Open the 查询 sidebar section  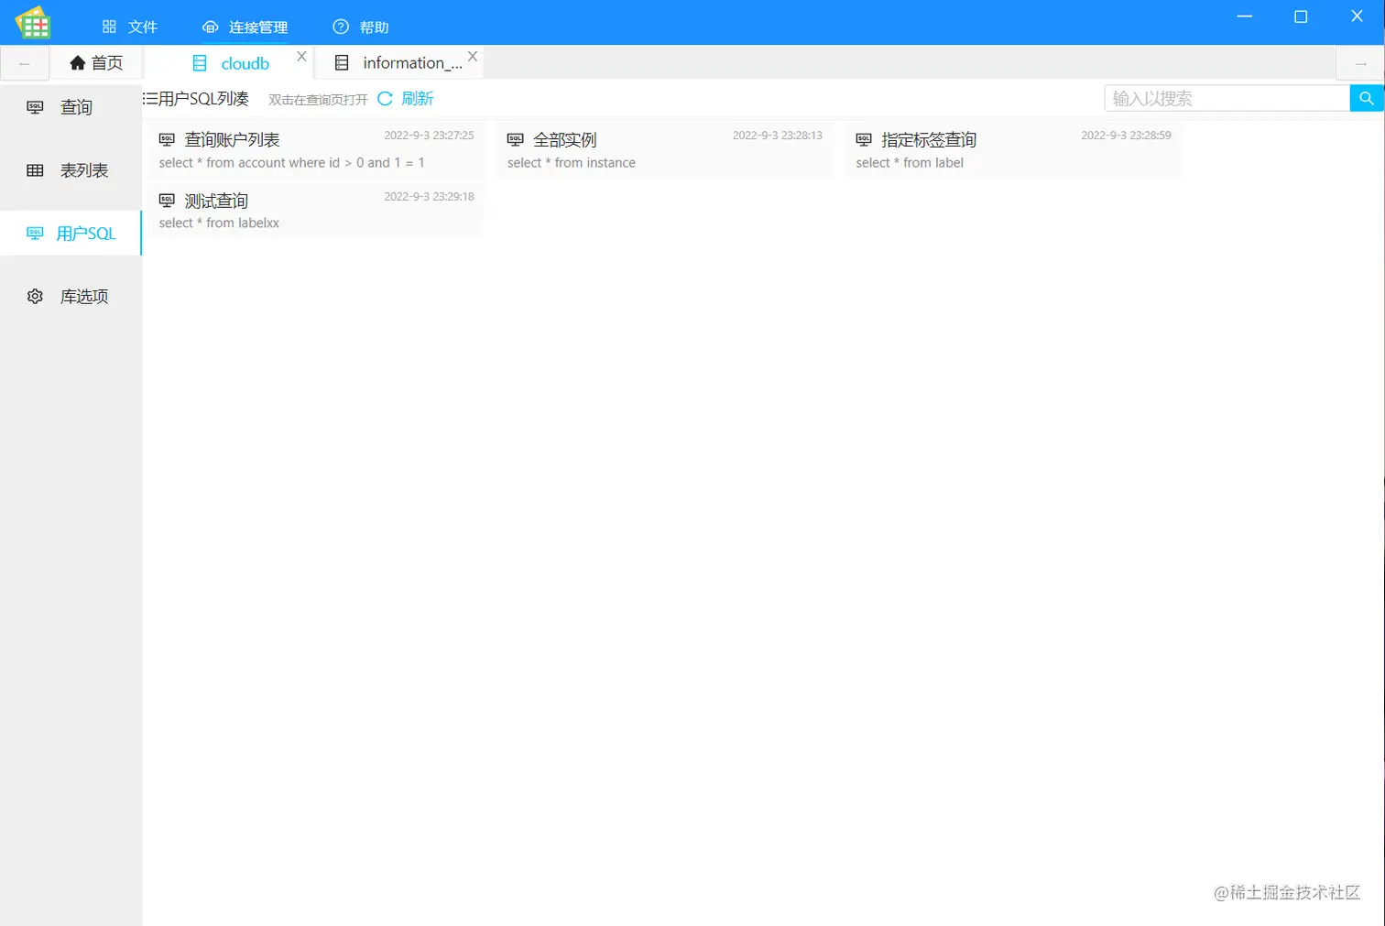[x=71, y=107]
